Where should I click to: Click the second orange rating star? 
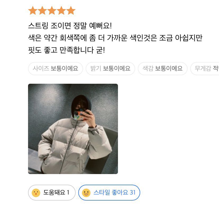pos(42,11)
